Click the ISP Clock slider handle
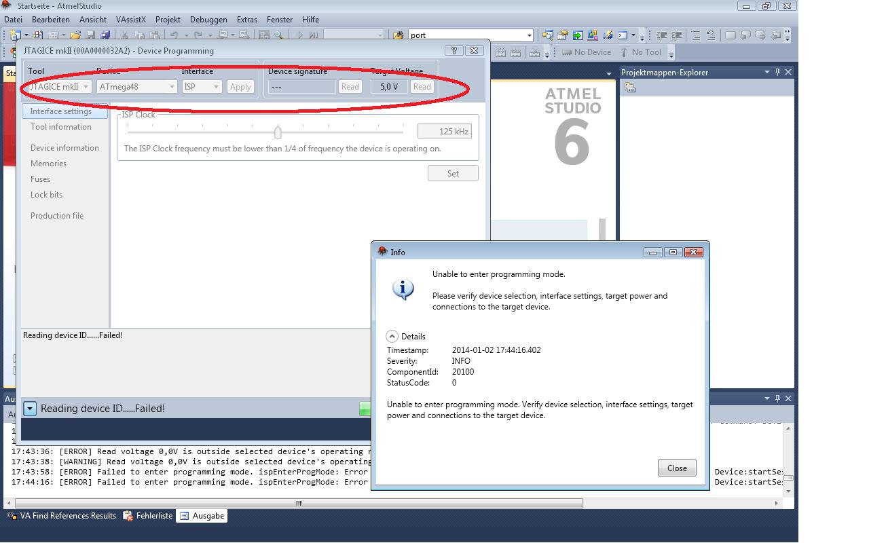 coord(278,132)
